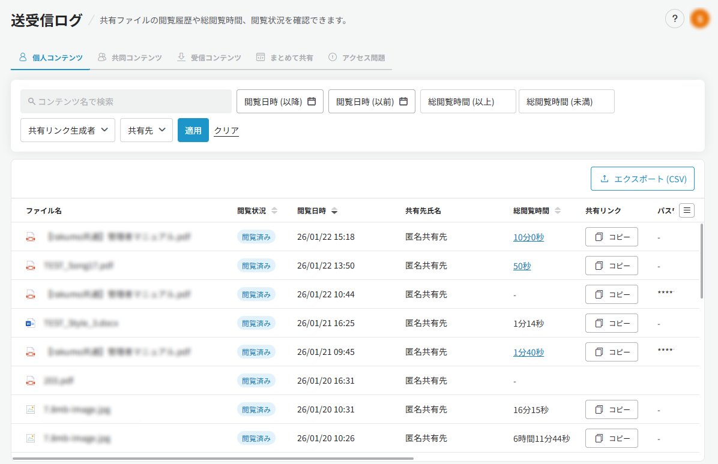718x464 pixels.
Task: Click the PDF icon in the 10:44 row
Action: (x=31, y=295)
